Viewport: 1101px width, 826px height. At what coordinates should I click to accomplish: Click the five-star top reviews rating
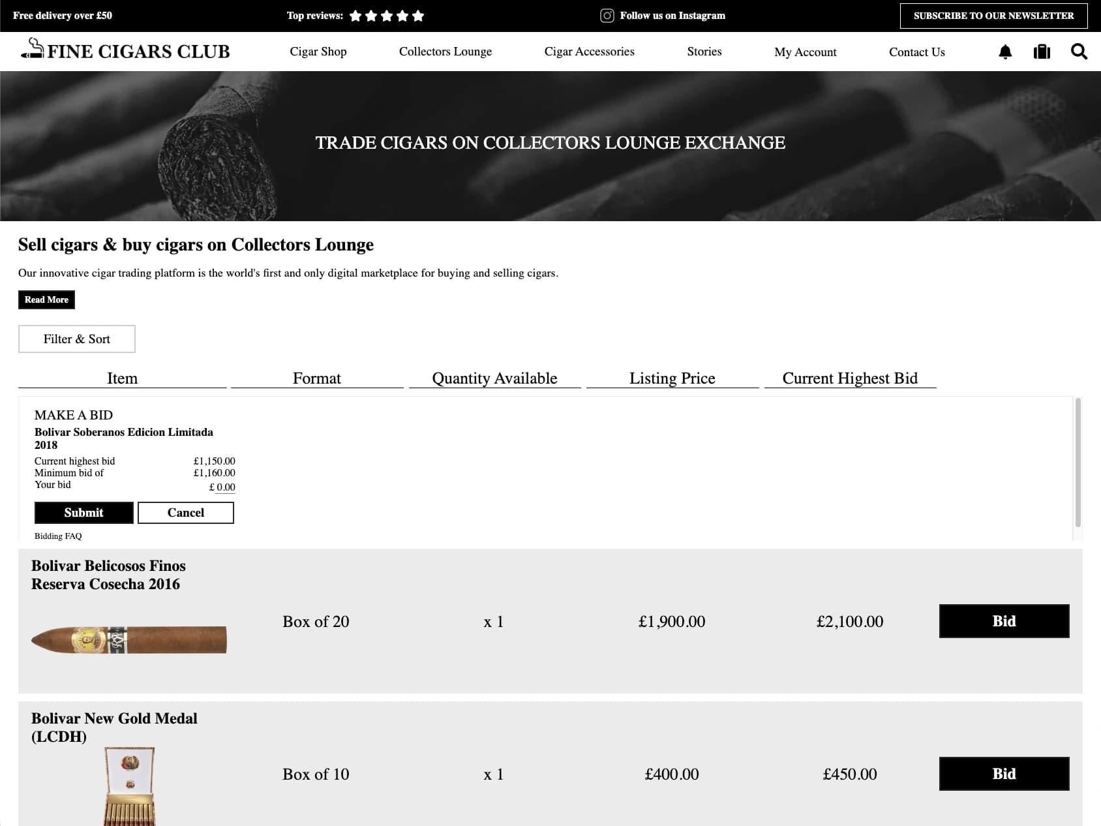coord(386,16)
